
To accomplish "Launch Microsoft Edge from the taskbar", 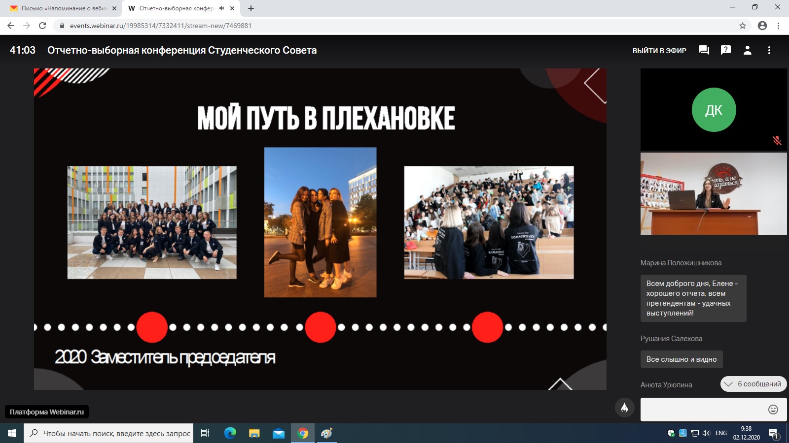I will click(x=230, y=433).
